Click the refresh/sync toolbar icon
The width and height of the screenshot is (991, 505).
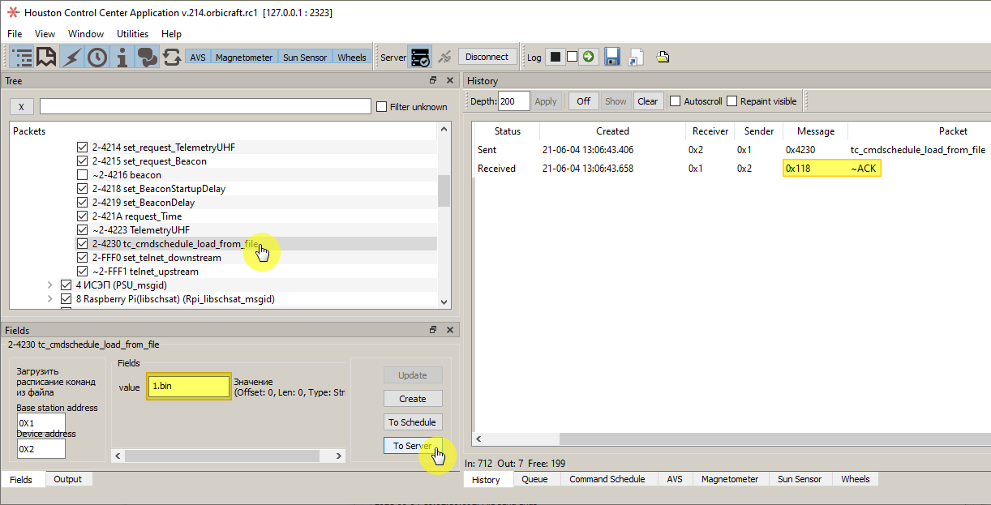click(171, 57)
